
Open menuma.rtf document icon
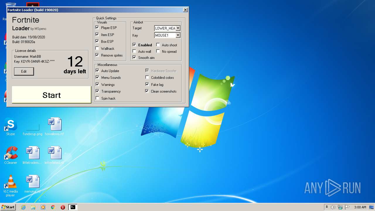click(x=33, y=184)
